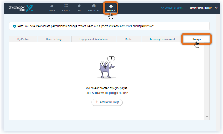
Task: Select the Roster tab
Action: 129,39
